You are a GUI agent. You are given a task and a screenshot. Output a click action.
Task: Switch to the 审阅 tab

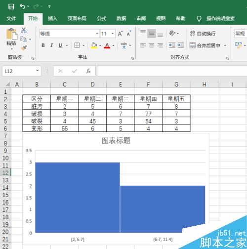click(x=141, y=18)
